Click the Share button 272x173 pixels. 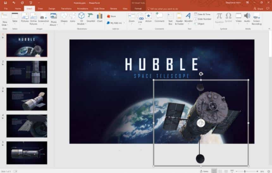[x=258, y=9]
